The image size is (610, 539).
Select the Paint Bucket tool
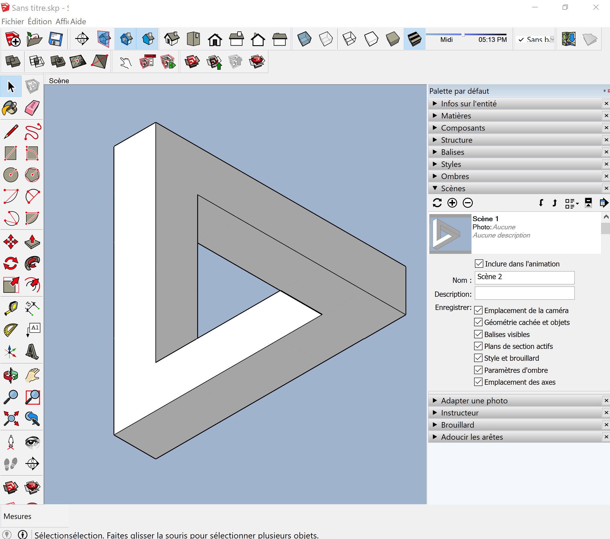point(11,108)
